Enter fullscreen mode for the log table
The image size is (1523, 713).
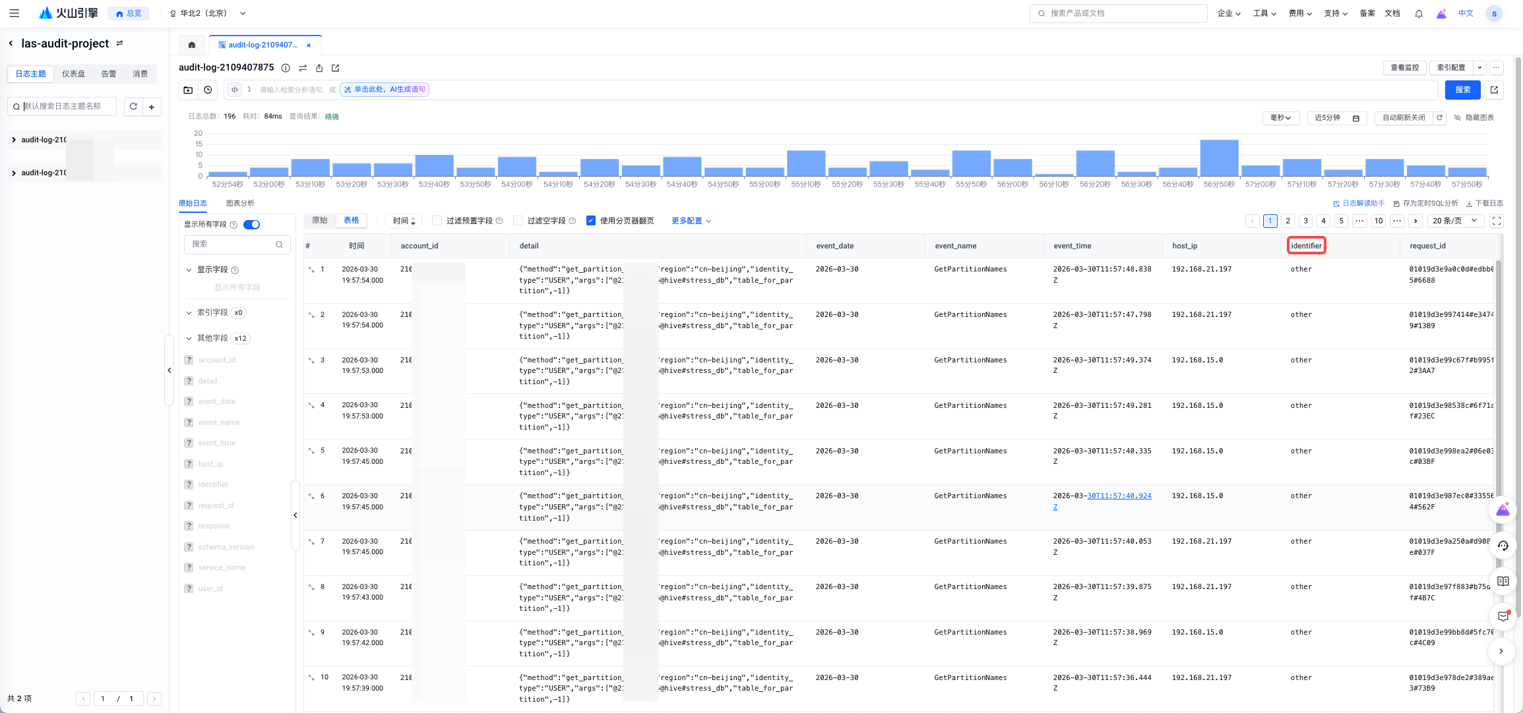pyautogui.click(x=1497, y=221)
